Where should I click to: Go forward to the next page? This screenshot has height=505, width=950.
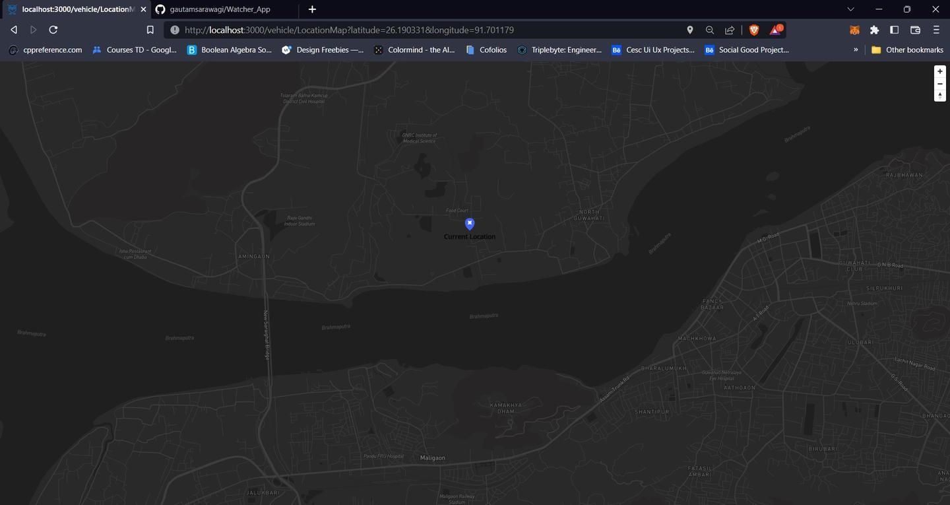click(x=34, y=30)
